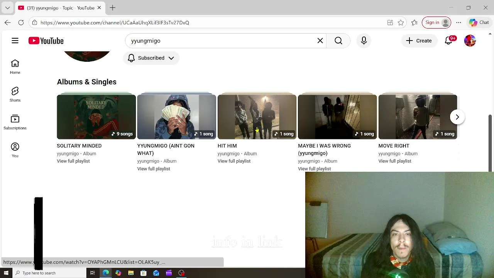Open the Subscribed notification dropdown
494x278 pixels.
[x=151, y=58]
